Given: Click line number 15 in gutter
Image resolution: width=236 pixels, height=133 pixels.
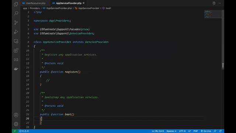Looking at the screenshot, I should click(28, 72).
